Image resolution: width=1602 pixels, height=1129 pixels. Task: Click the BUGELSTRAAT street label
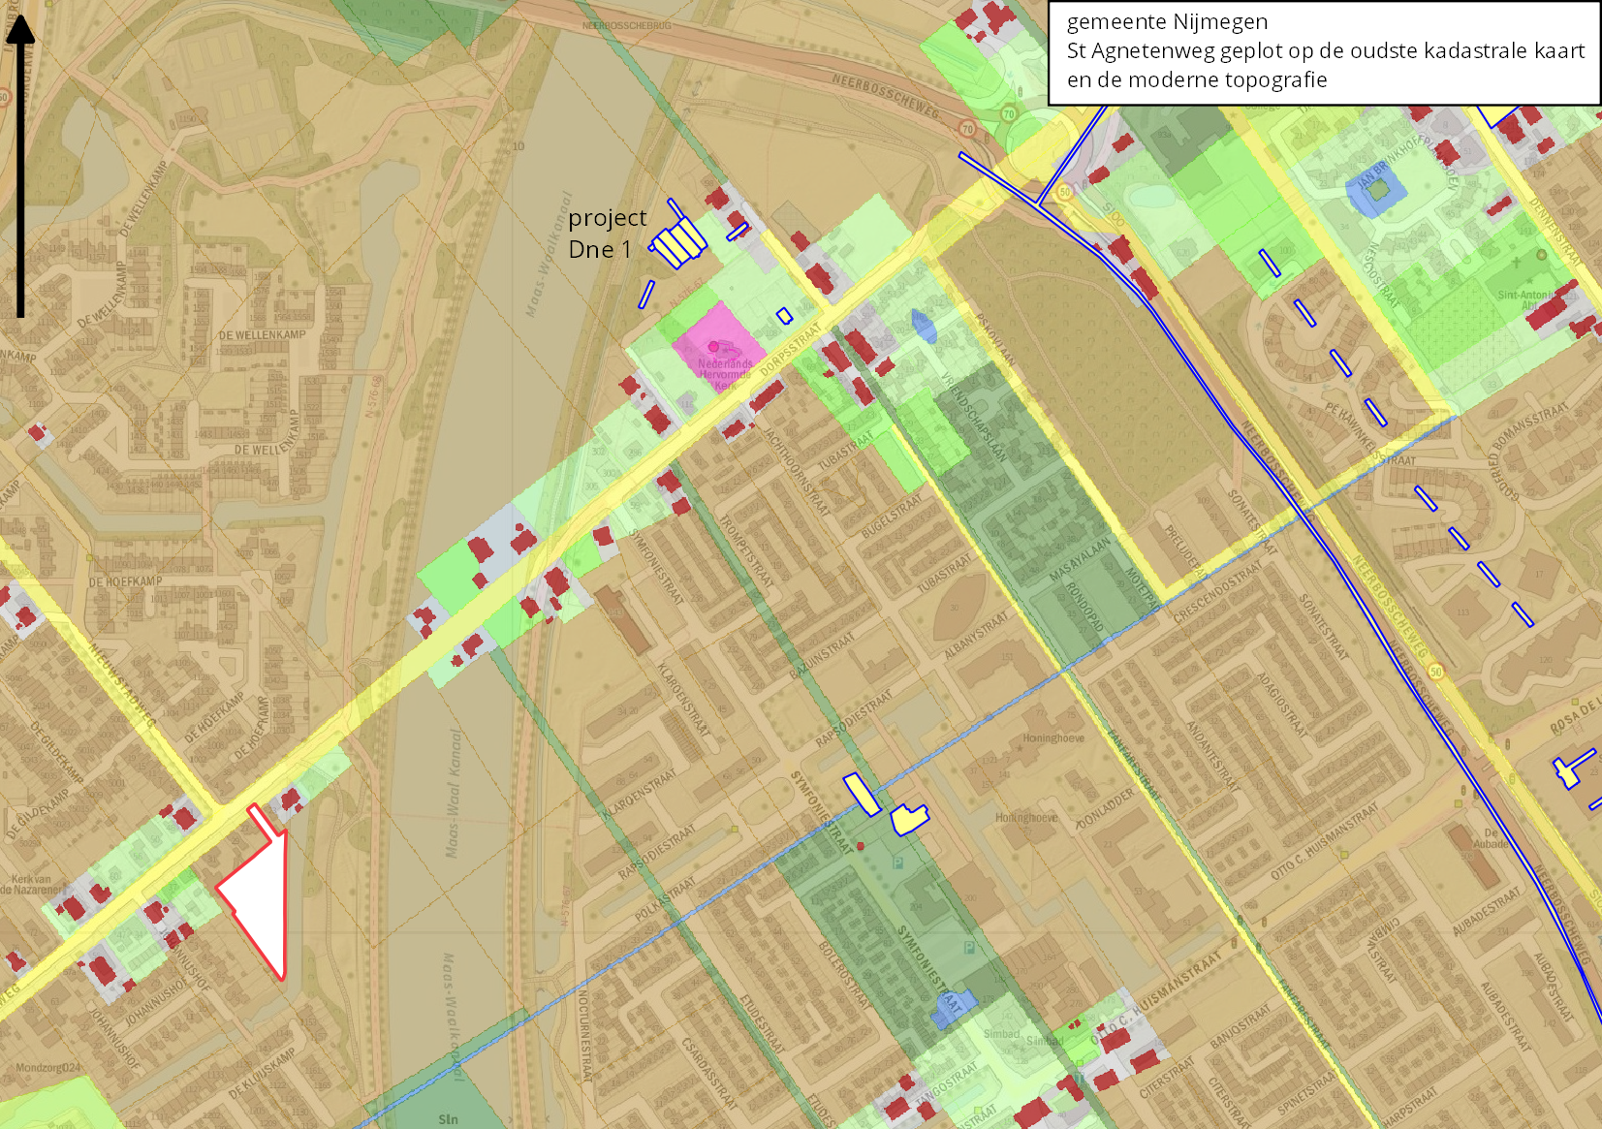click(x=892, y=516)
